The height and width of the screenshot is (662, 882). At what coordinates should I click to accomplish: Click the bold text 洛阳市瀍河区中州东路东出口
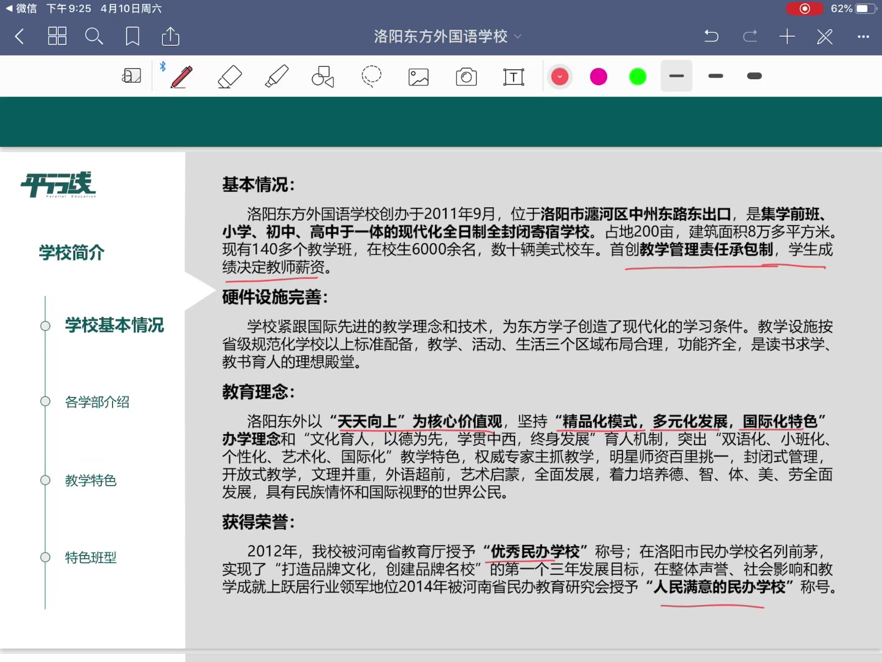tap(636, 214)
